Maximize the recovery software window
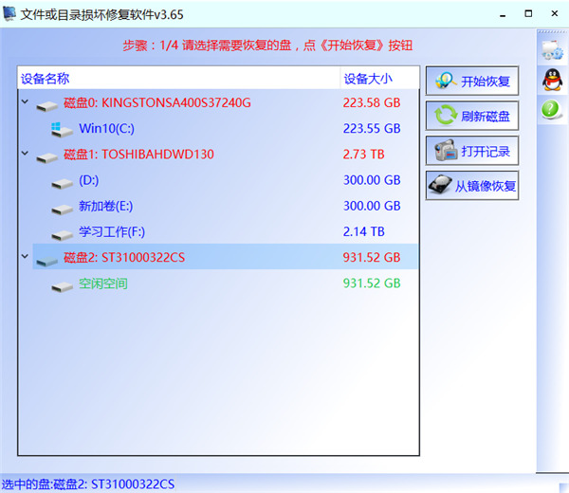This screenshot has height=493, width=569. coord(528,14)
